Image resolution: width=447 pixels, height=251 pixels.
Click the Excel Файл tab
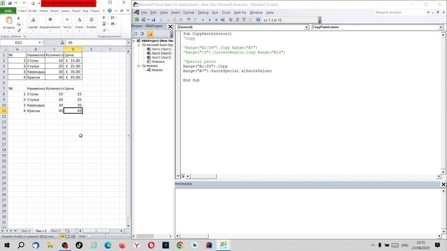(x=8, y=11)
